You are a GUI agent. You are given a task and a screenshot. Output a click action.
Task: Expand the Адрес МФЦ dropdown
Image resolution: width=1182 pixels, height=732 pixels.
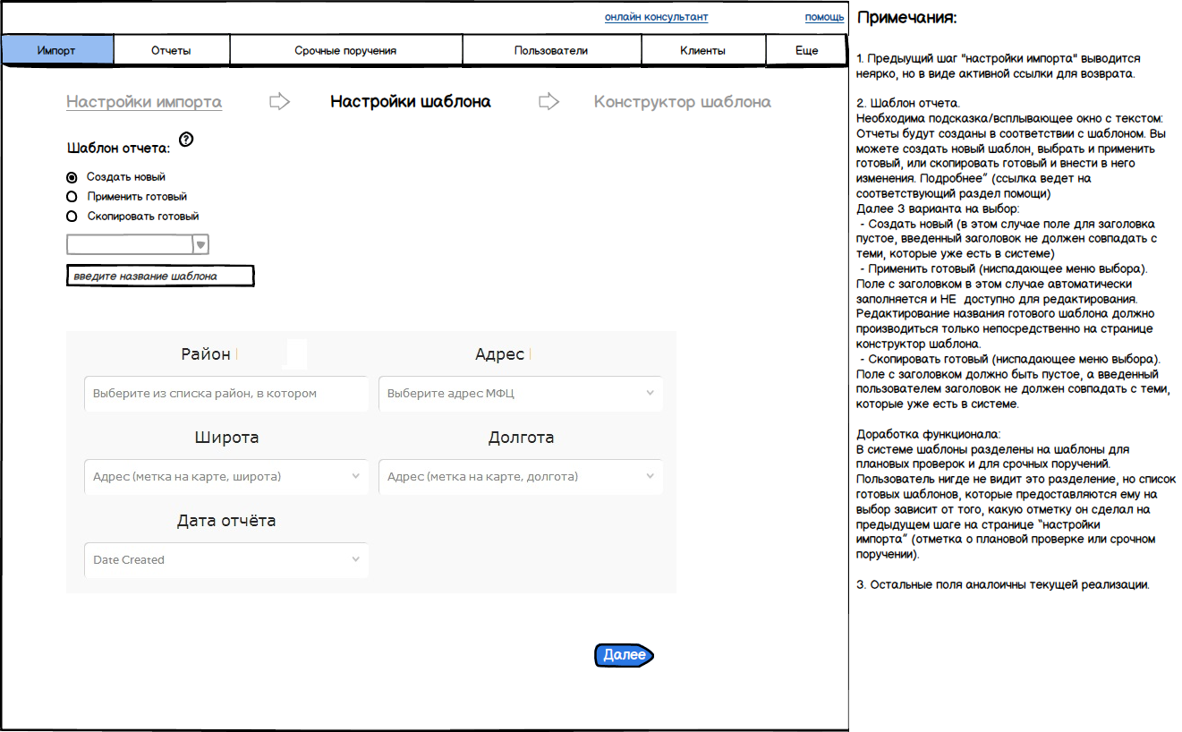pos(650,394)
